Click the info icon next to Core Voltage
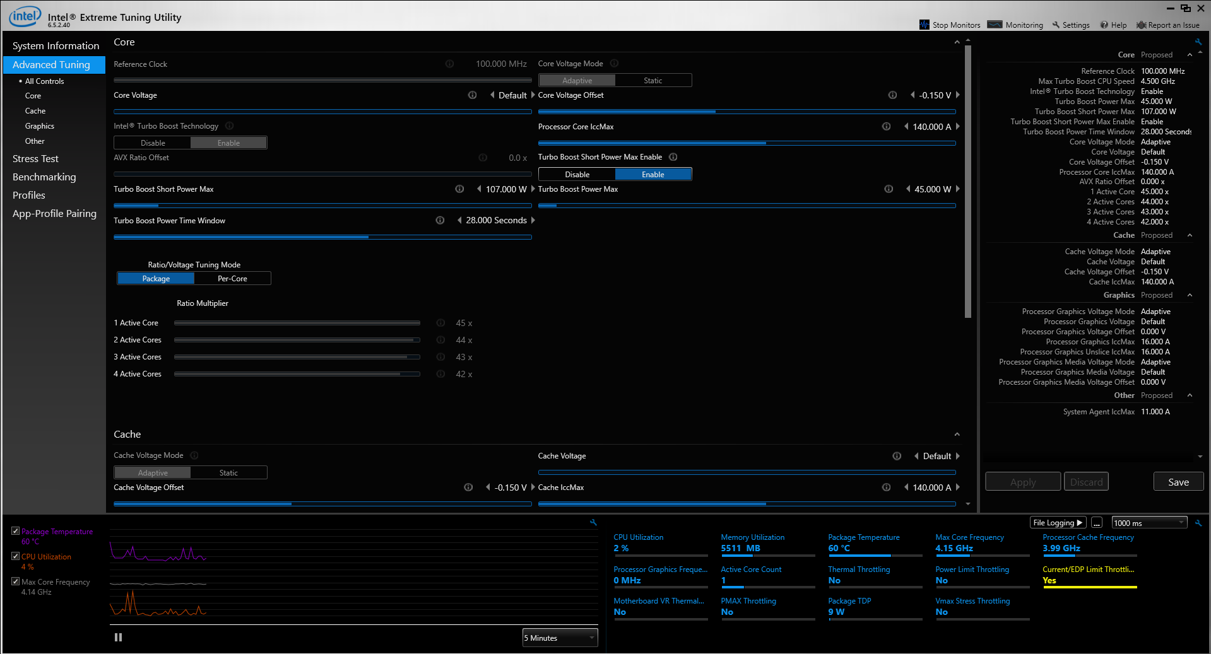 tap(472, 95)
